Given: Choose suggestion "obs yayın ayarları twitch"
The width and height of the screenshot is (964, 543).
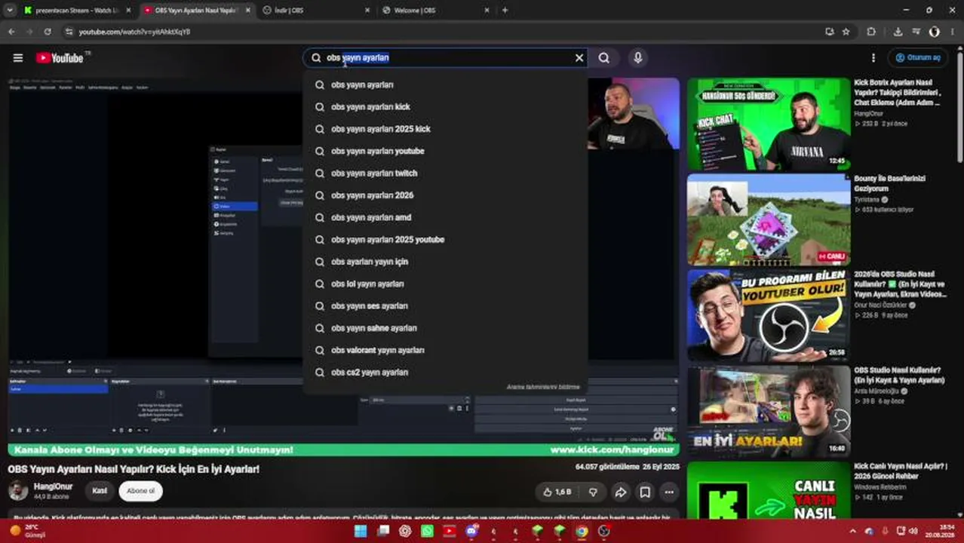Looking at the screenshot, I should pyautogui.click(x=445, y=173).
